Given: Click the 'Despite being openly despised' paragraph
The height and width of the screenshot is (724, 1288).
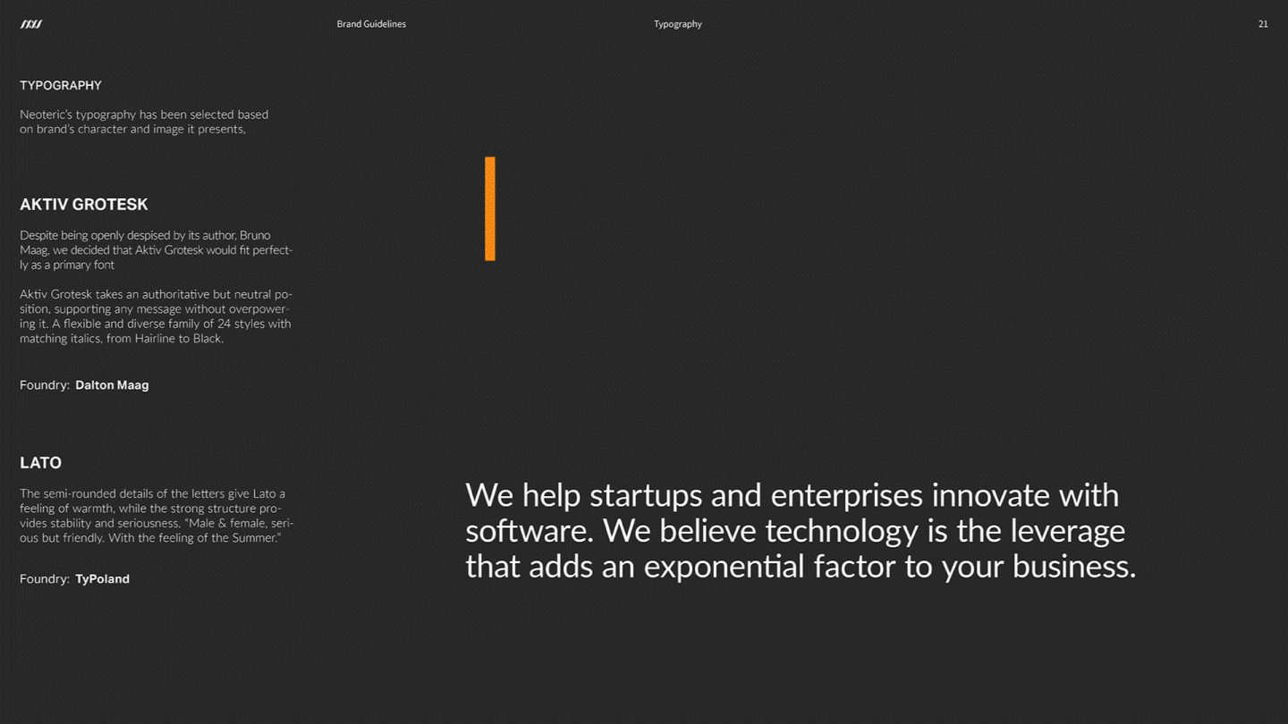Looking at the screenshot, I should coord(157,250).
